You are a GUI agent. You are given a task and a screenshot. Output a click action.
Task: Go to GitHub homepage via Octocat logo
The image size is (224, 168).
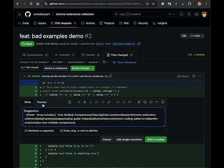click(28, 14)
